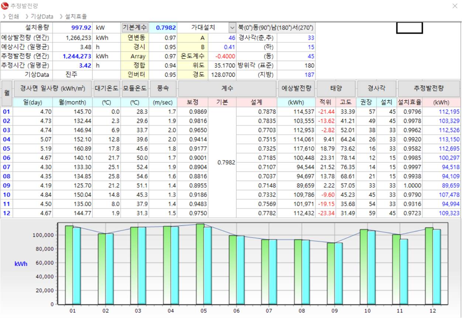This screenshot has height=318, width=462.
Task: Select month row 05
Action: click(x=7, y=149)
